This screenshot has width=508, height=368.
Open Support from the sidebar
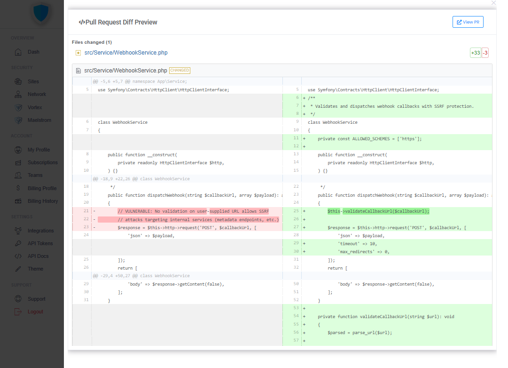pos(37,299)
